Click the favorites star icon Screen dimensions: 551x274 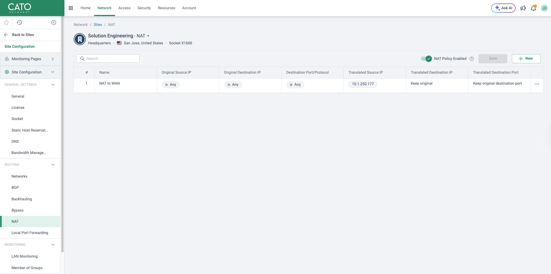click(x=6, y=22)
